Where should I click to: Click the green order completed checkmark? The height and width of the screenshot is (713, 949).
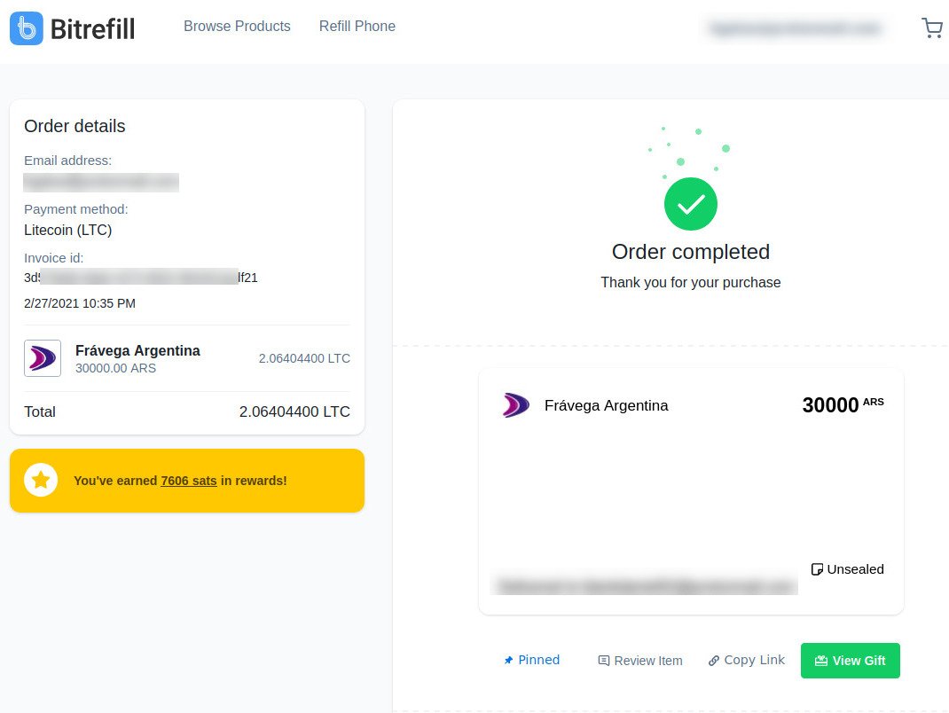[691, 204]
